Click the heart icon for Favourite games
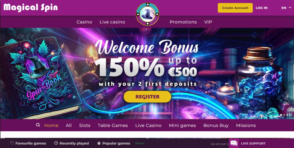This screenshot has width=294, height=148. point(12,143)
